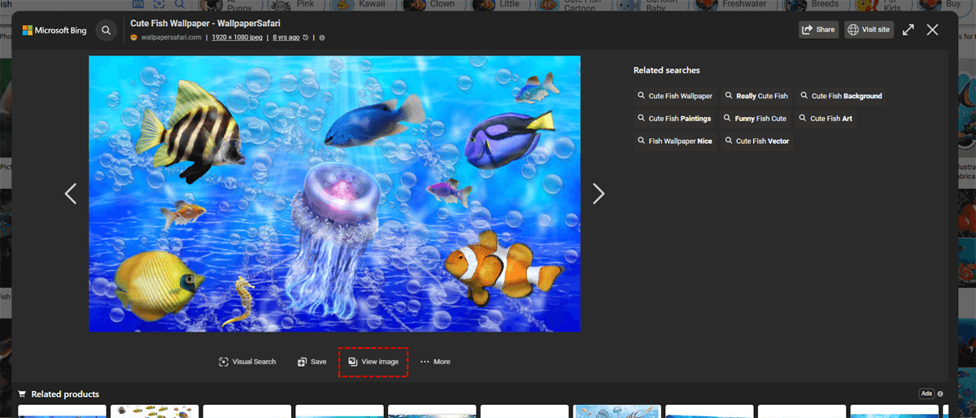
Task: Click the Ads label info icon
Action: coord(940,394)
